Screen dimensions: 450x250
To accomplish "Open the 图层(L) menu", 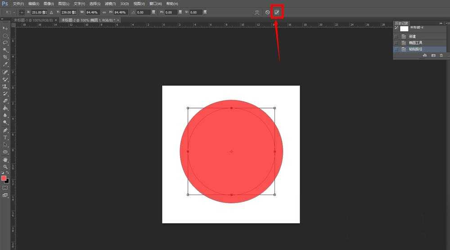I will point(63,4).
